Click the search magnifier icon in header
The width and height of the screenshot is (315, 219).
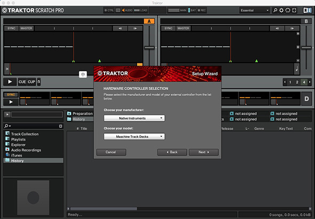pyautogui.click(x=275, y=10)
